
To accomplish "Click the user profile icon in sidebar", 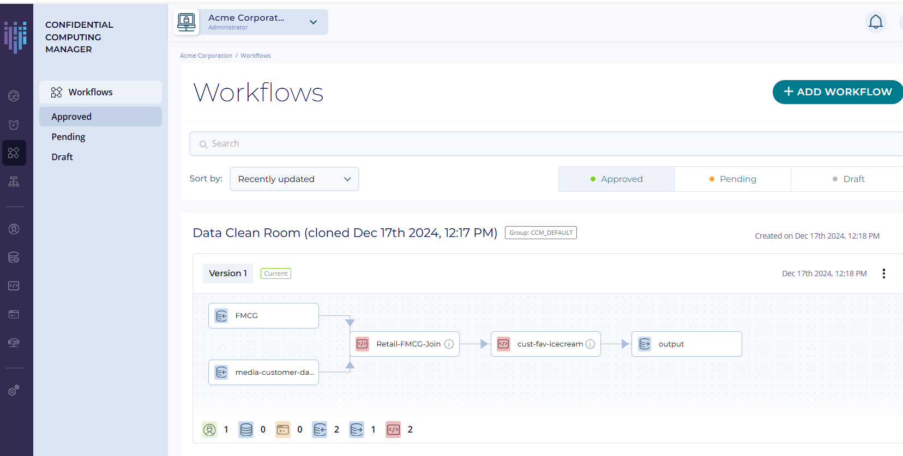I will (14, 229).
